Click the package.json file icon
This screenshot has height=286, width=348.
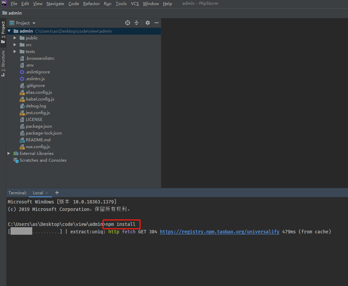[22, 127]
